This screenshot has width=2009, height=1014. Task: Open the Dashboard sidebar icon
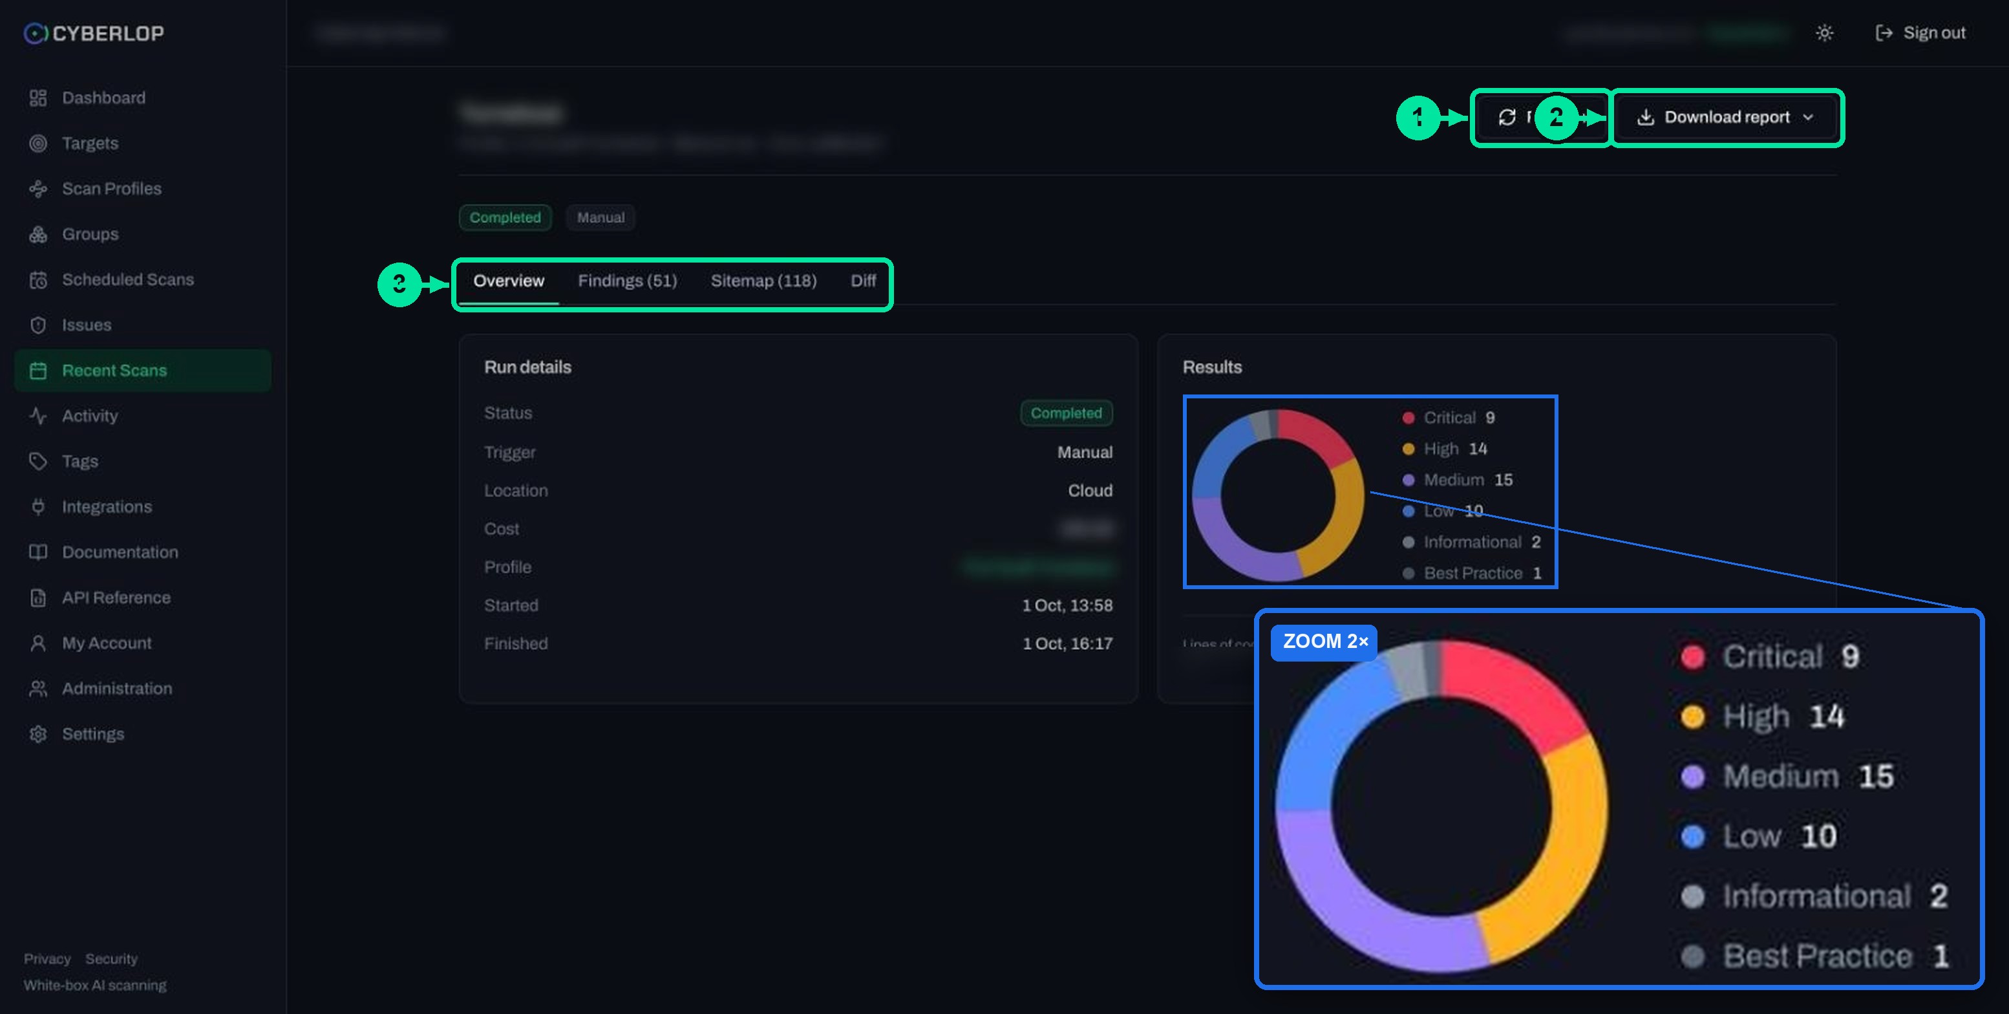(37, 98)
